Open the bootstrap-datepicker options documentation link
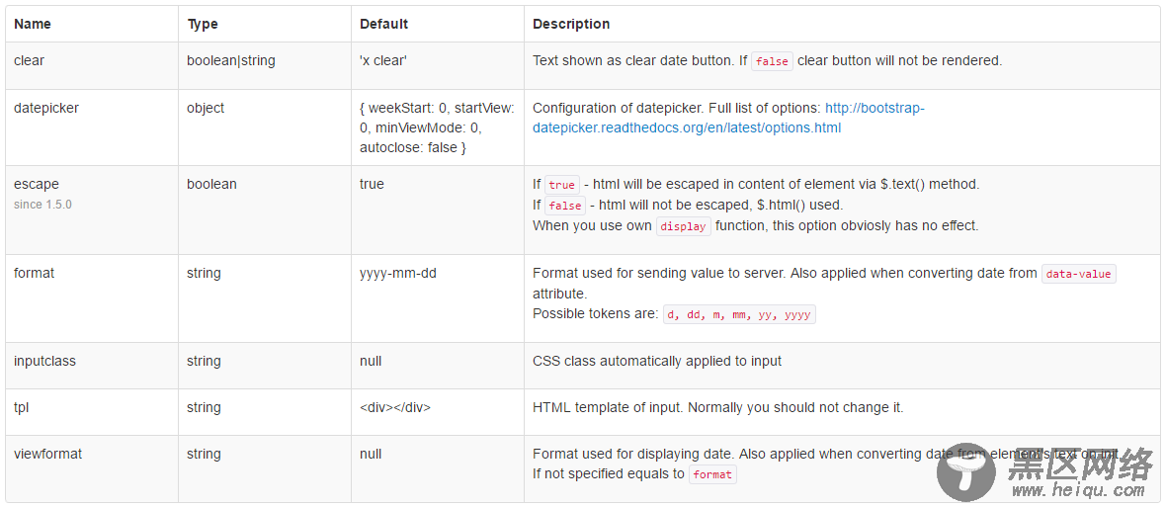 click(729, 118)
